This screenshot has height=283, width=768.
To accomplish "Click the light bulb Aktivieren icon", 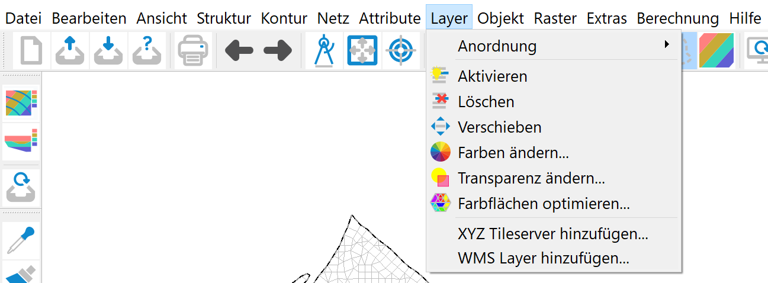I will pyautogui.click(x=440, y=76).
